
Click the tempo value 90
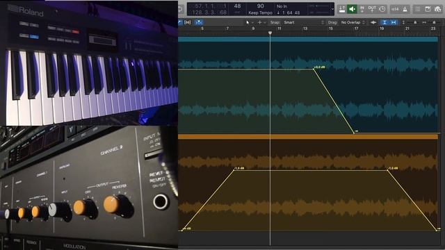(260, 6)
